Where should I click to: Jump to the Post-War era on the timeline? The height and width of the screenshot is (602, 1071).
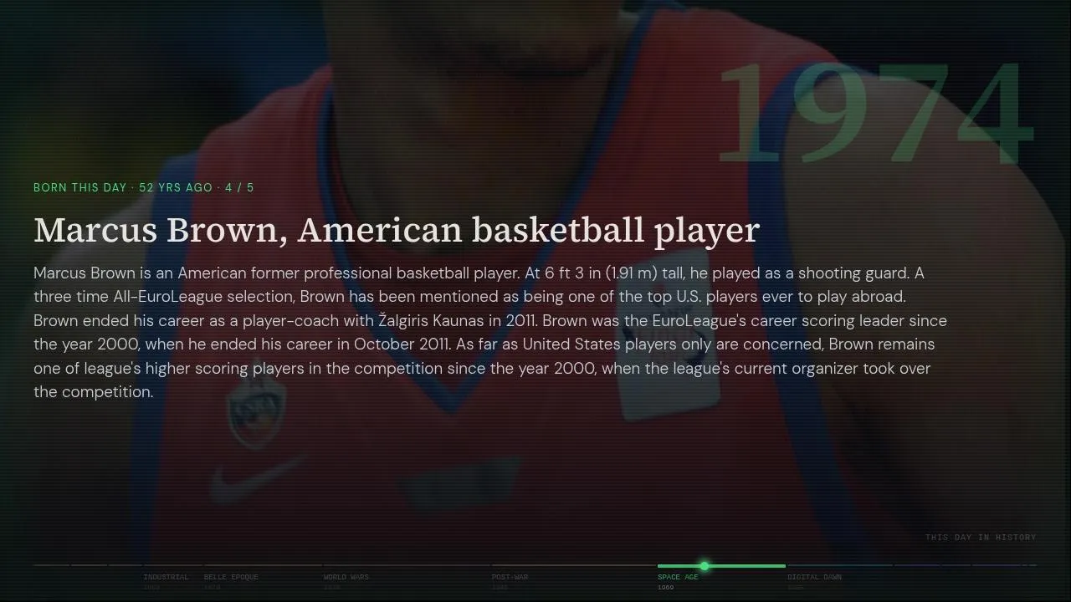[510, 577]
